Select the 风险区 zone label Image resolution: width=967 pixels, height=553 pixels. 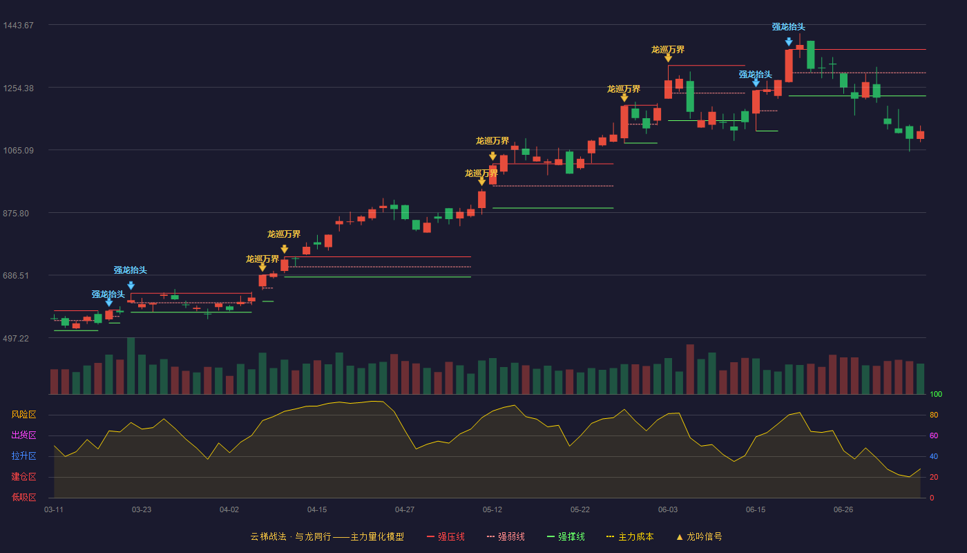23,415
